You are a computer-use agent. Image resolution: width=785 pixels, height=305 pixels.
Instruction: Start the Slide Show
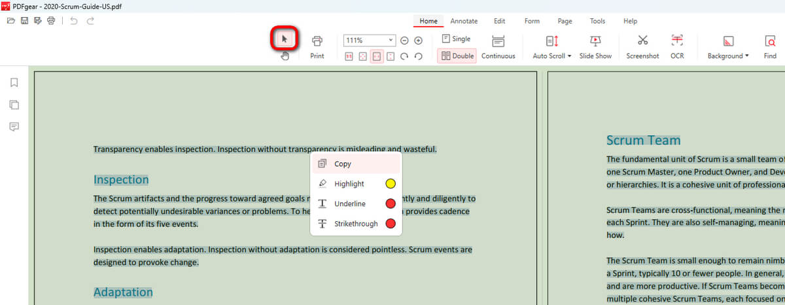click(595, 48)
